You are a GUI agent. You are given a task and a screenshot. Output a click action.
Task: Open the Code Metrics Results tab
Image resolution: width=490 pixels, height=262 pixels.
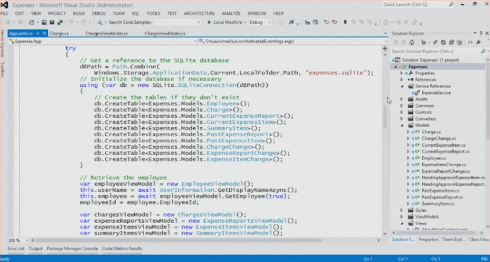click(x=122, y=249)
